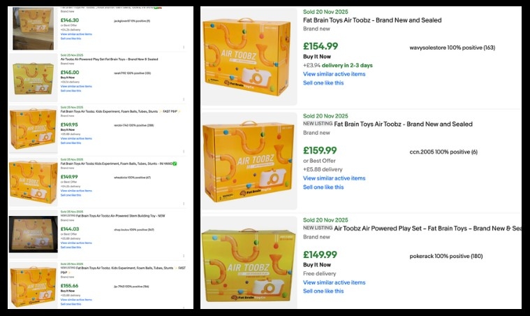This screenshot has height=316, width=530.
Task: Click 'Sell one like this' under £154.99
Action: pos(323,82)
